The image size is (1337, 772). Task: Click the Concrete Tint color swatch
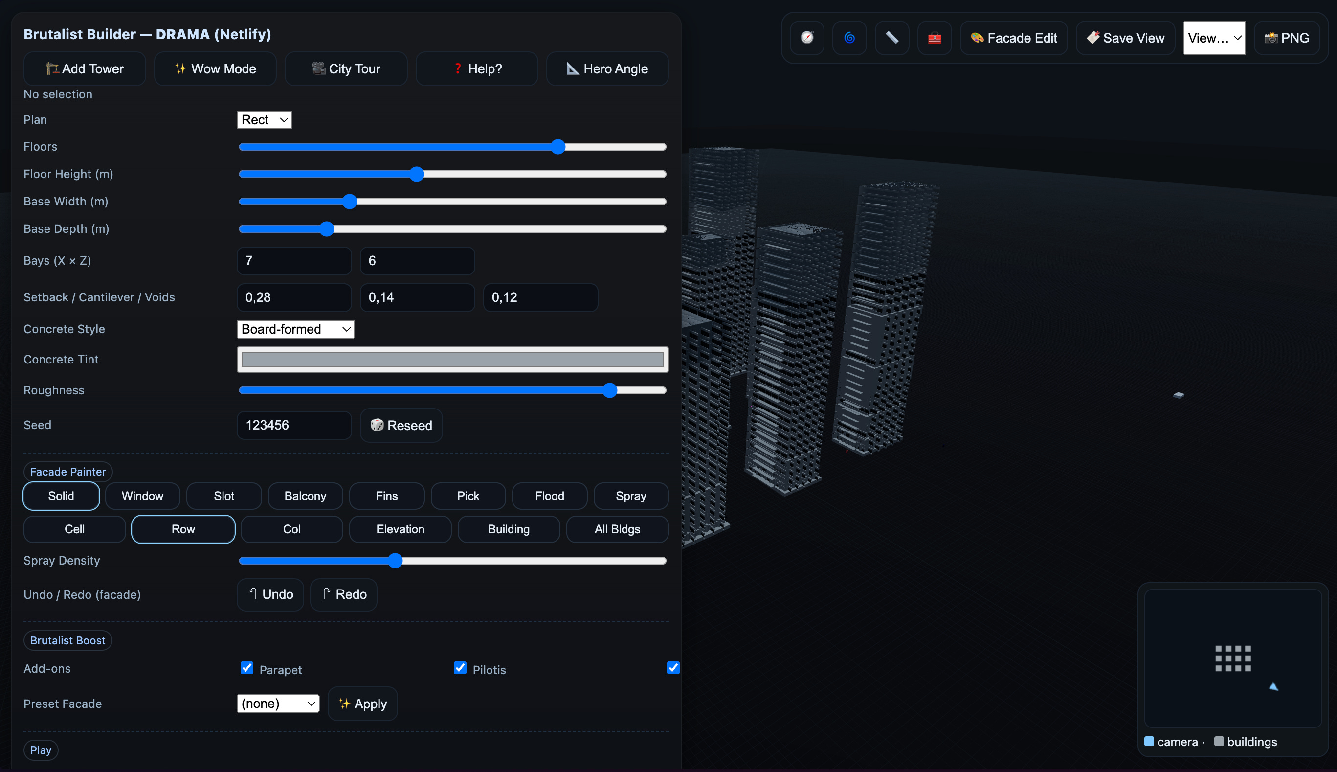click(x=452, y=360)
